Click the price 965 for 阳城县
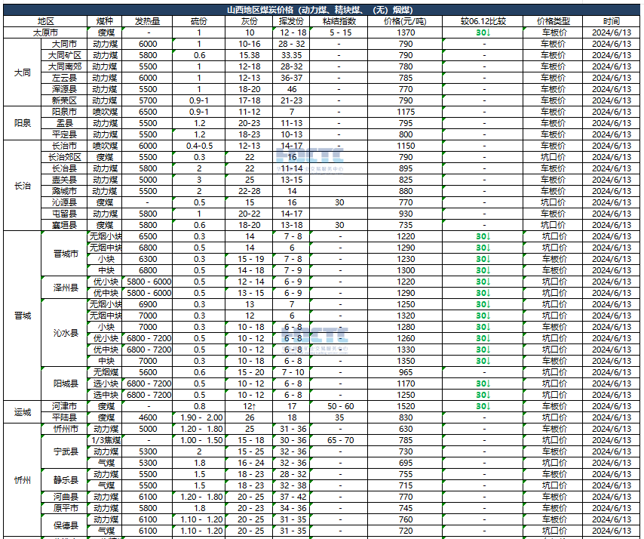This screenshot has height=539, width=644. tap(406, 372)
